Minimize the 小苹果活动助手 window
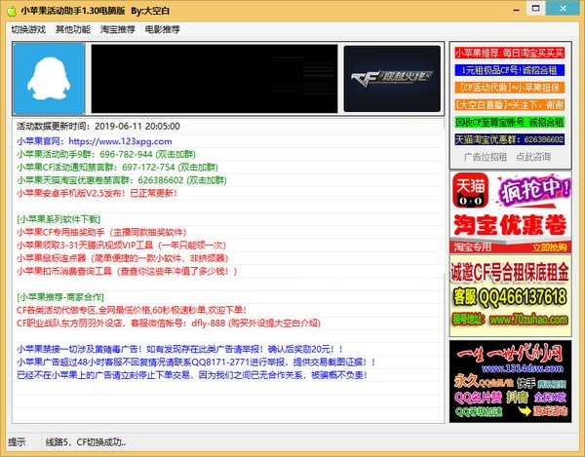The height and width of the screenshot is (457, 585). [x=517, y=10]
